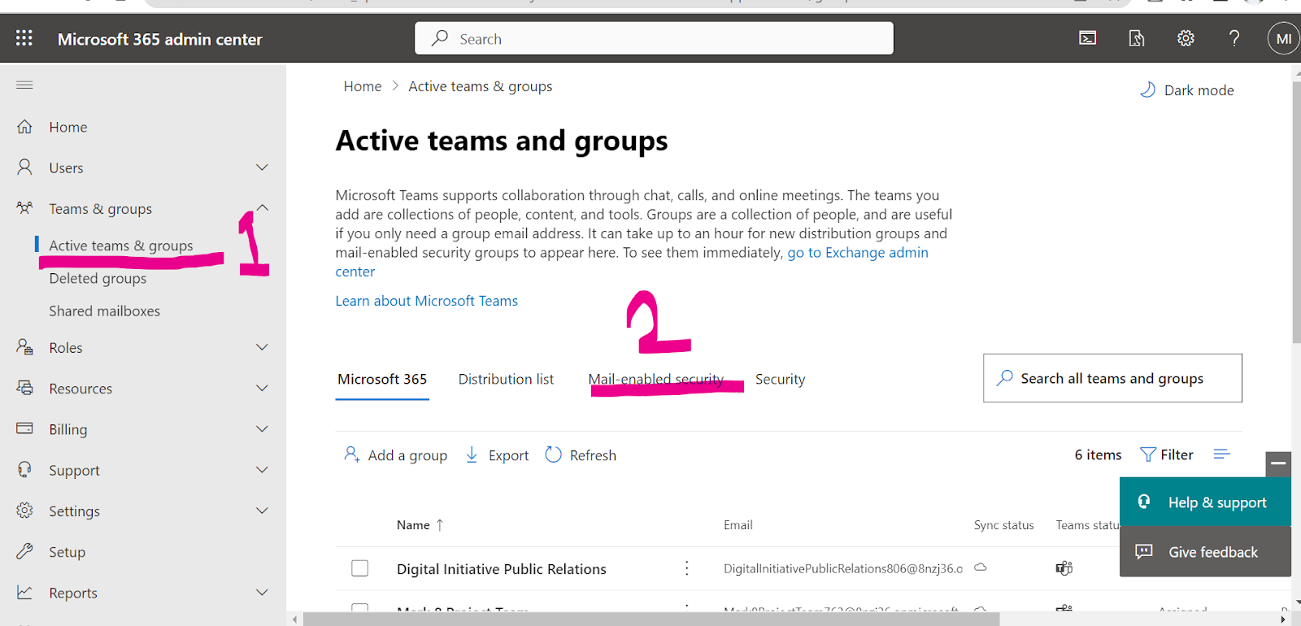This screenshot has width=1301, height=626.
Task: Switch to the Mail-enabled security tab
Action: 655,379
